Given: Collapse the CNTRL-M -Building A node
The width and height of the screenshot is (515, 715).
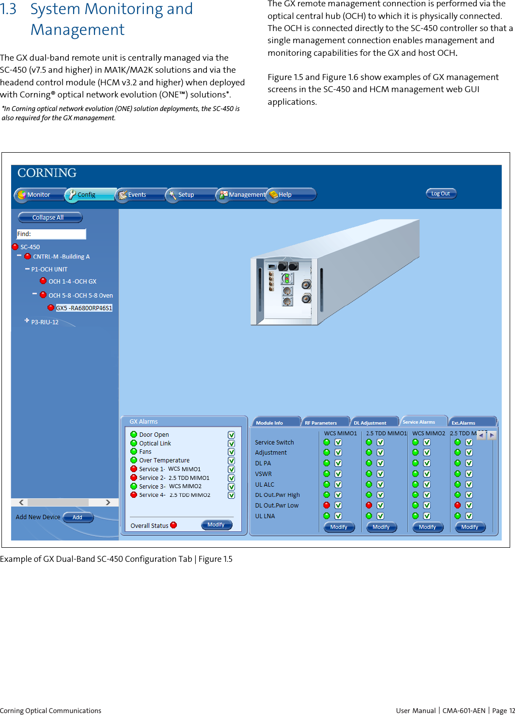Looking at the screenshot, I should (19, 255).
